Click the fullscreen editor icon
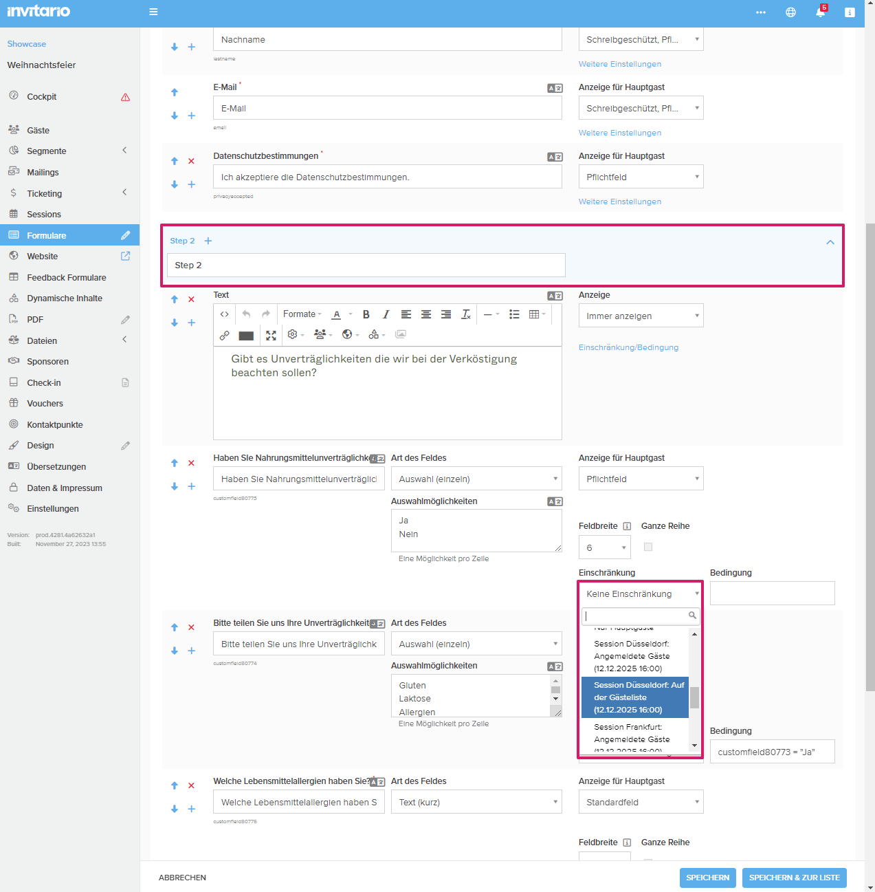 coord(271,335)
